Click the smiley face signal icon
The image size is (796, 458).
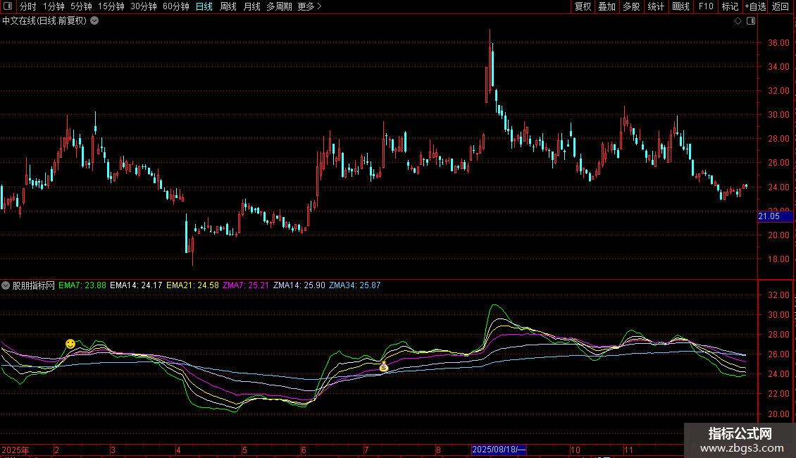[70, 343]
